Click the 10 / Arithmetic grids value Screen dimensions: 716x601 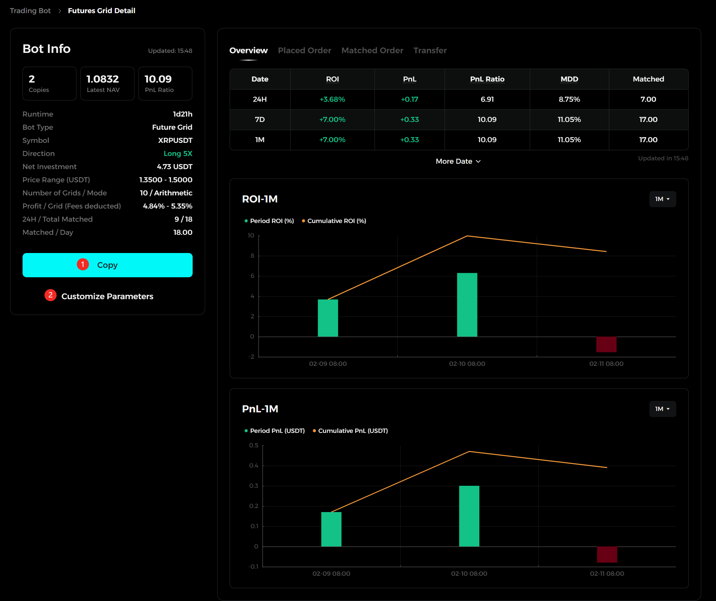(x=166, y=193)
